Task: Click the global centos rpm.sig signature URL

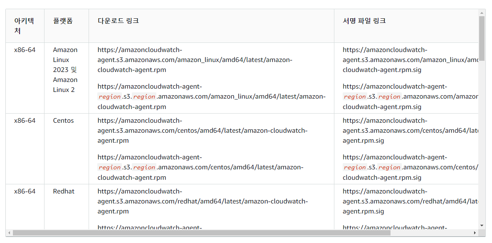Action: pos(410,131)
